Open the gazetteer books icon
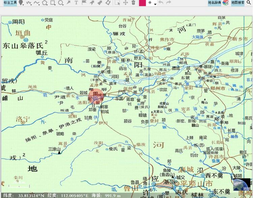Screen dimensions: 253x198 click(225, 3)
